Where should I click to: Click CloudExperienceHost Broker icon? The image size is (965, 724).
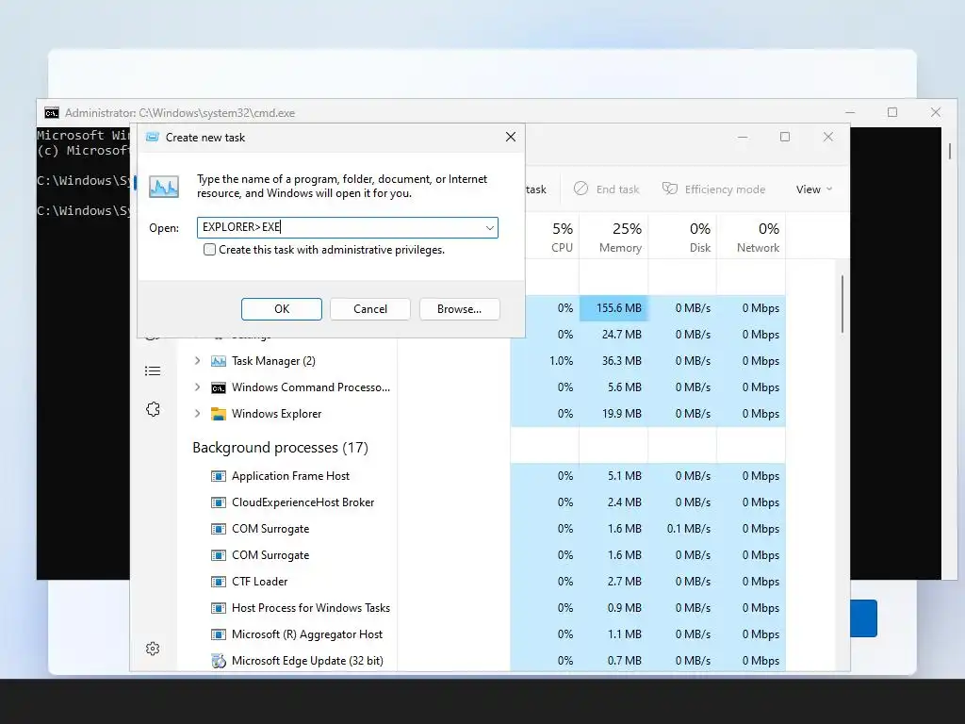point(219,502)
